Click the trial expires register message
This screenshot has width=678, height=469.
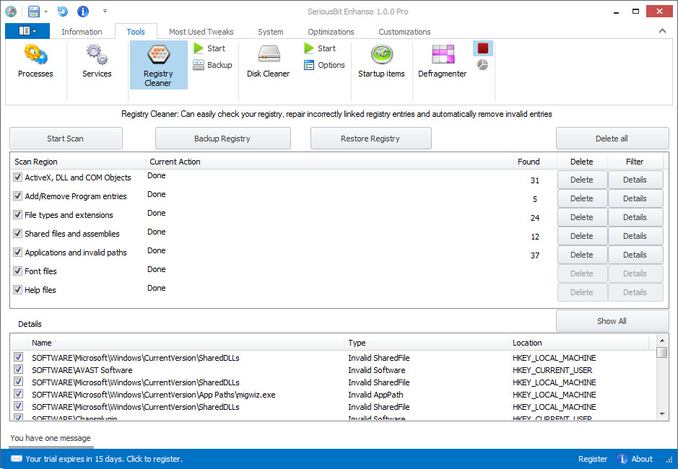(x=104, y=459)
